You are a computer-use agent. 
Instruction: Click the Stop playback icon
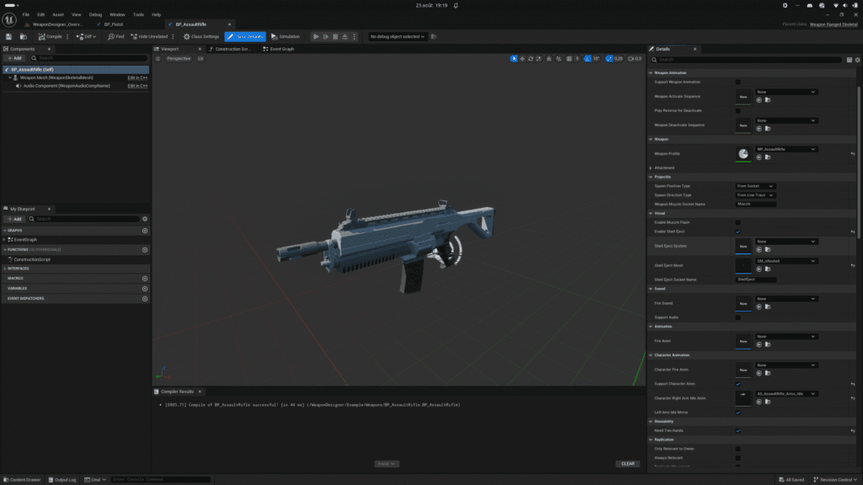pos(335,37)
